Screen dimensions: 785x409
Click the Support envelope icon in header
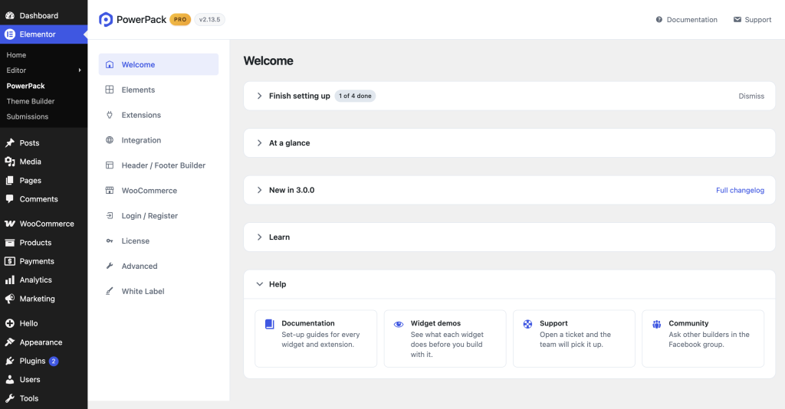[x=737, y=19]
